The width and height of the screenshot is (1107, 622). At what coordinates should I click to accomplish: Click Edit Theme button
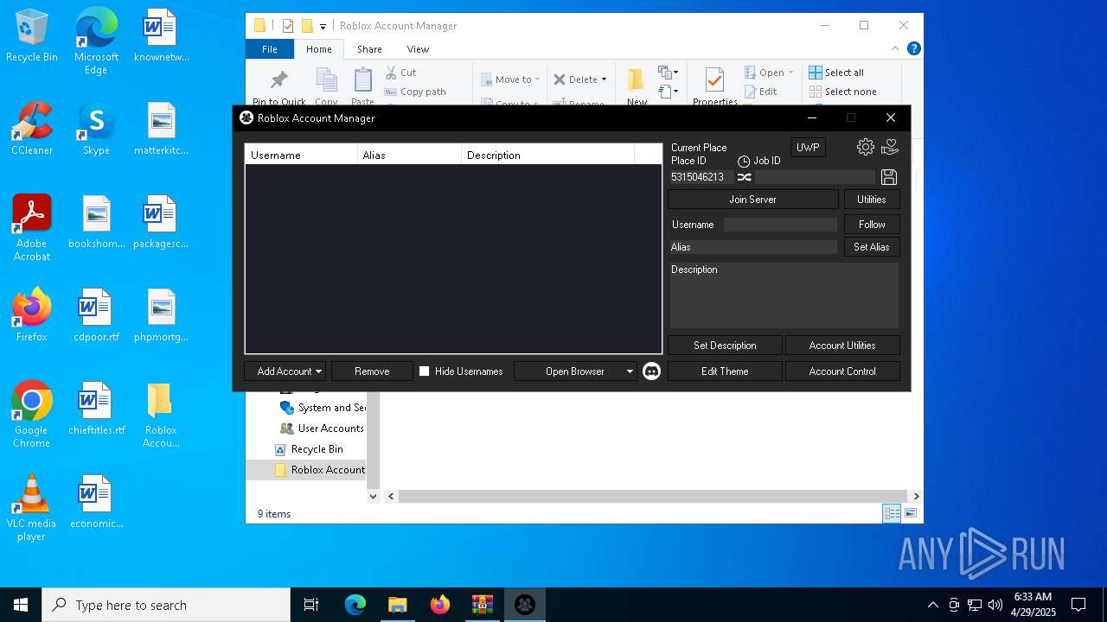pyautogui.click(x=725, y=371)
